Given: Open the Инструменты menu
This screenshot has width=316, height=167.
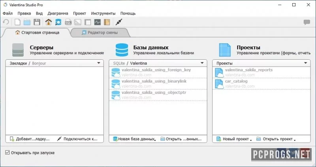Looking at the screenshot, I should pos(103,13).
